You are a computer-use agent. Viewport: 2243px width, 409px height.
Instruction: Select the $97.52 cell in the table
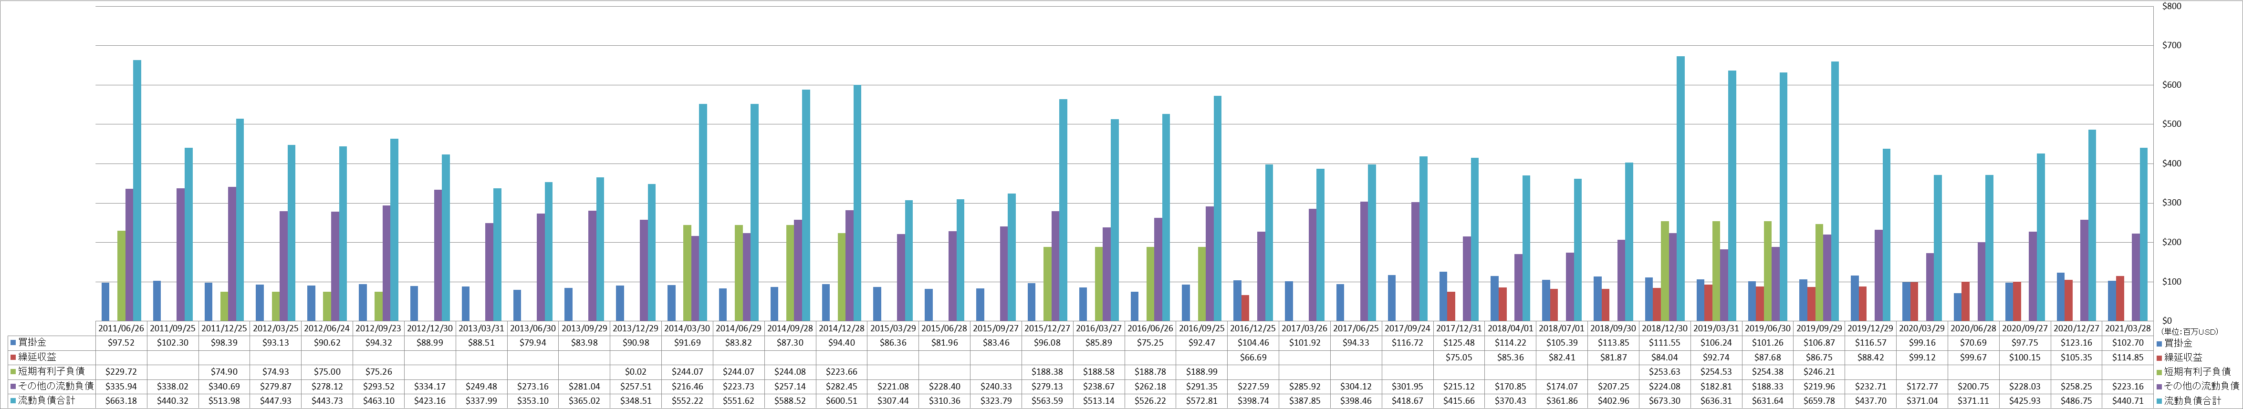pos(121,343)
